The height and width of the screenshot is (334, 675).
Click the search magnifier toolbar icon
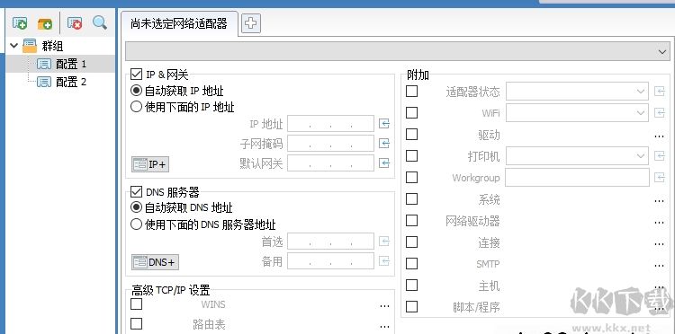point(100,22)
